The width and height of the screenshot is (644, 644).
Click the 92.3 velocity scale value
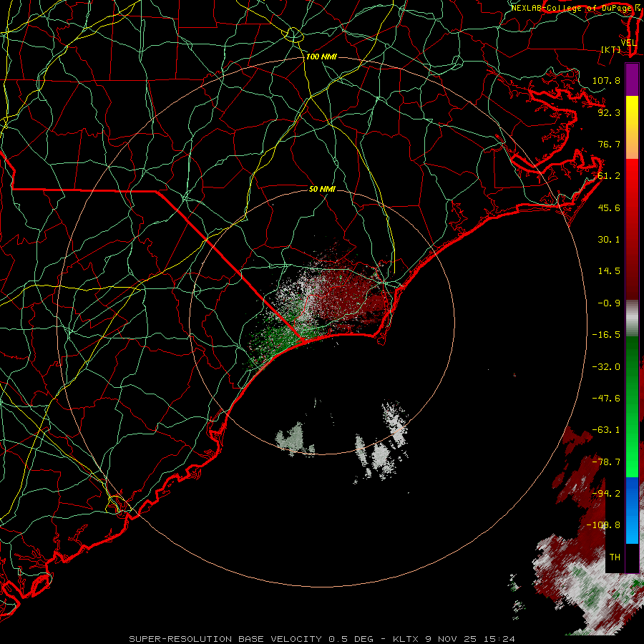609,112
